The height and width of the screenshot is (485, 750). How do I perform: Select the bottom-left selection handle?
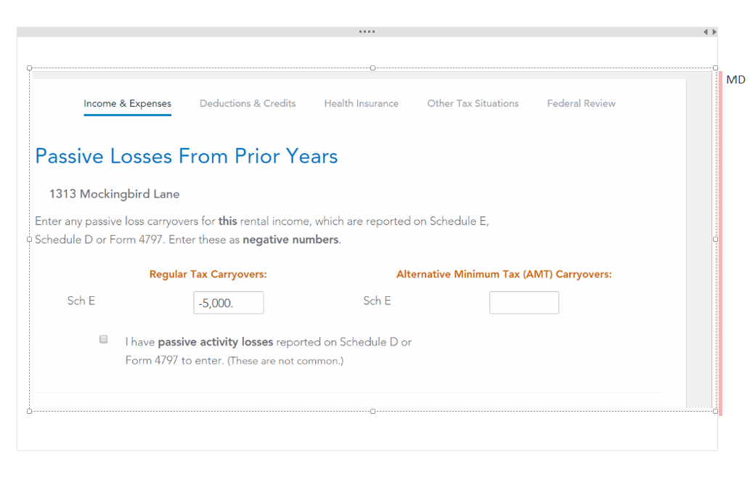(x=30, y=411)
